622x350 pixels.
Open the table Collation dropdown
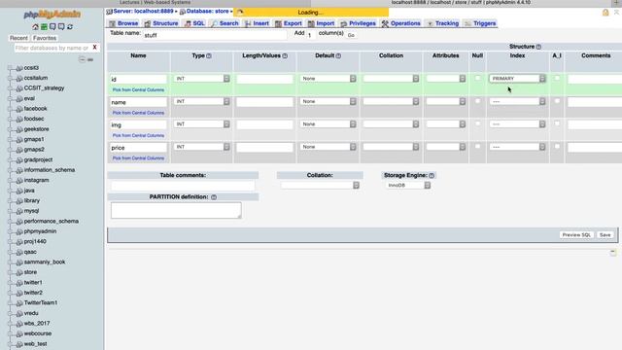coord(320,186)
